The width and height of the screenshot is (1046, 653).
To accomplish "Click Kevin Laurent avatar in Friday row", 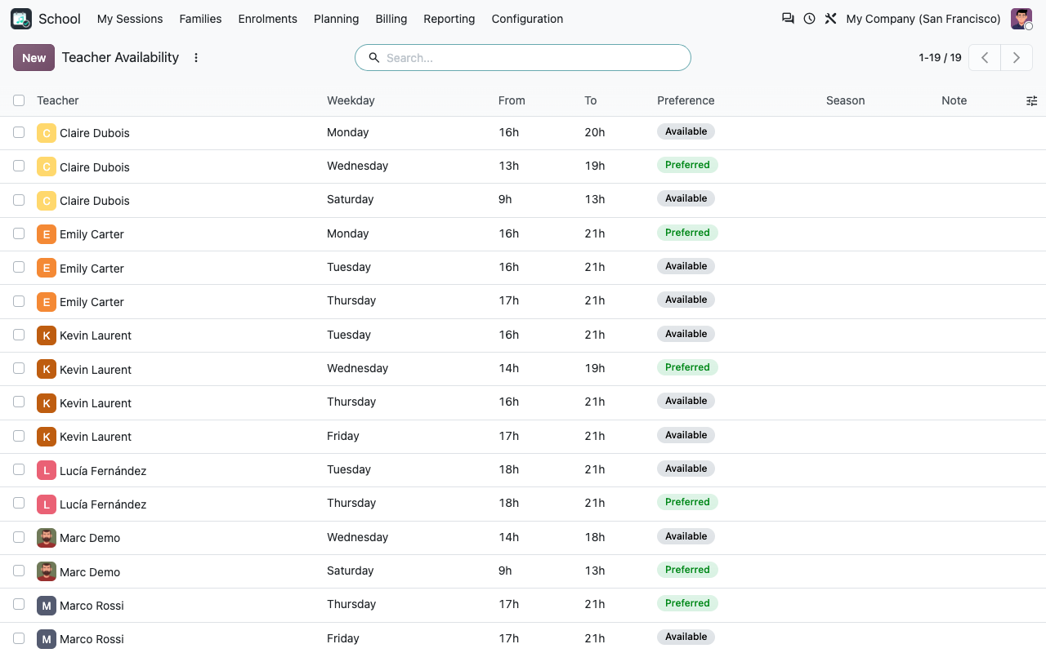I will pos(47,437).
